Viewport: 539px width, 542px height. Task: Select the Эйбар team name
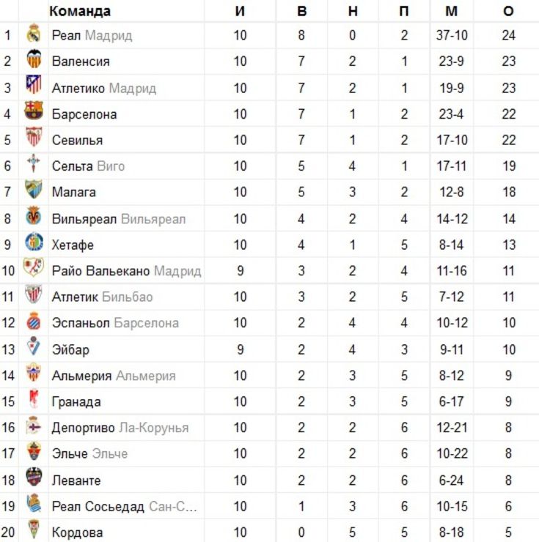point(70,349)
